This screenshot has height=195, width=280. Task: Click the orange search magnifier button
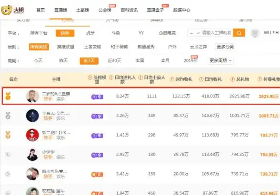[239, 33]
